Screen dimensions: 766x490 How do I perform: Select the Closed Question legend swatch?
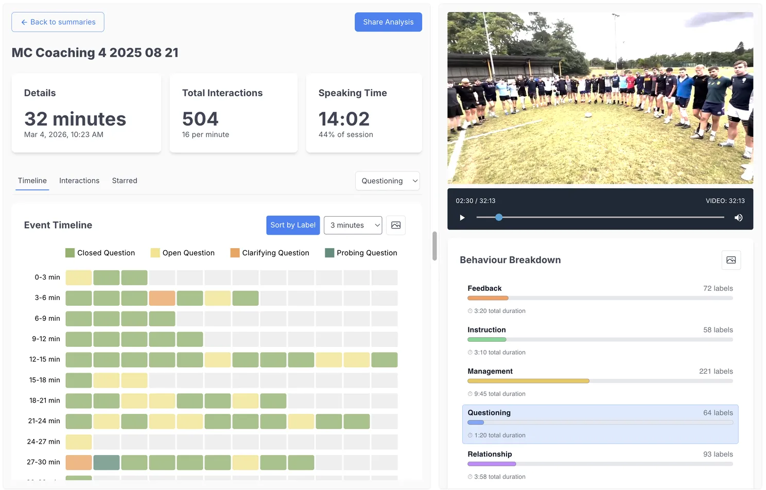[70, 253]
